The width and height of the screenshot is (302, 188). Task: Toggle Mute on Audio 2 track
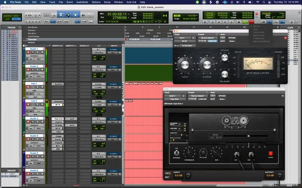click(x=42, y=70)
